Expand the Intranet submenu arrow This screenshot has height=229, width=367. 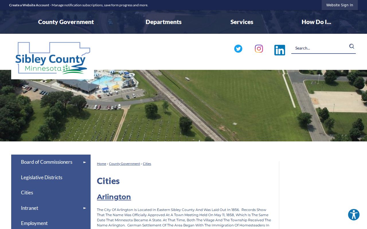[x=85, y=208]
